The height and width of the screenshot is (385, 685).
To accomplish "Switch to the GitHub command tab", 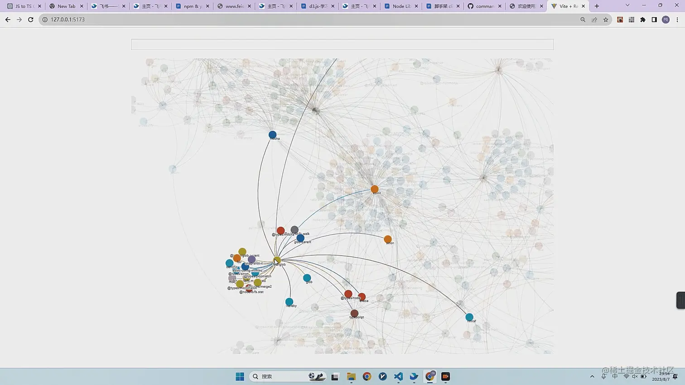I will [x=485, y=6].
